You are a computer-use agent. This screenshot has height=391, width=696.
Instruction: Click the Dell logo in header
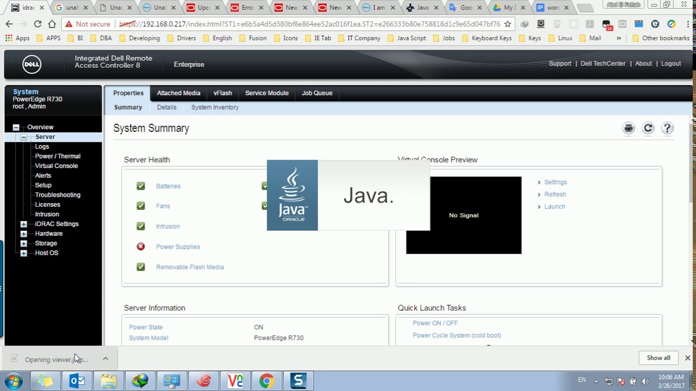32,64
